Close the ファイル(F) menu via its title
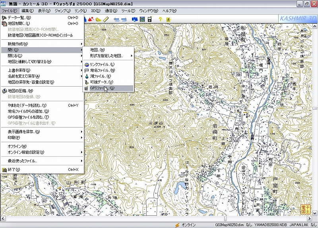 tap(9, 11)
